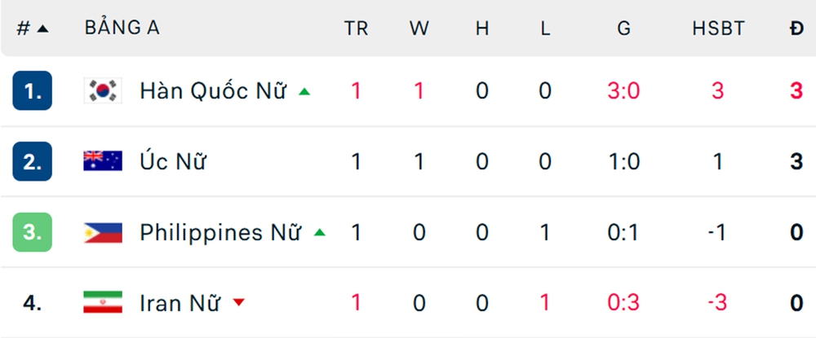This screenshot has height=338, width=816.
Task: Click the green rank 3 badge
Action: click(33, 233)
